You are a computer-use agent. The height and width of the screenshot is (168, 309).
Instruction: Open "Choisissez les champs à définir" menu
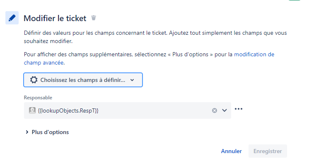(x=83, y=80)
